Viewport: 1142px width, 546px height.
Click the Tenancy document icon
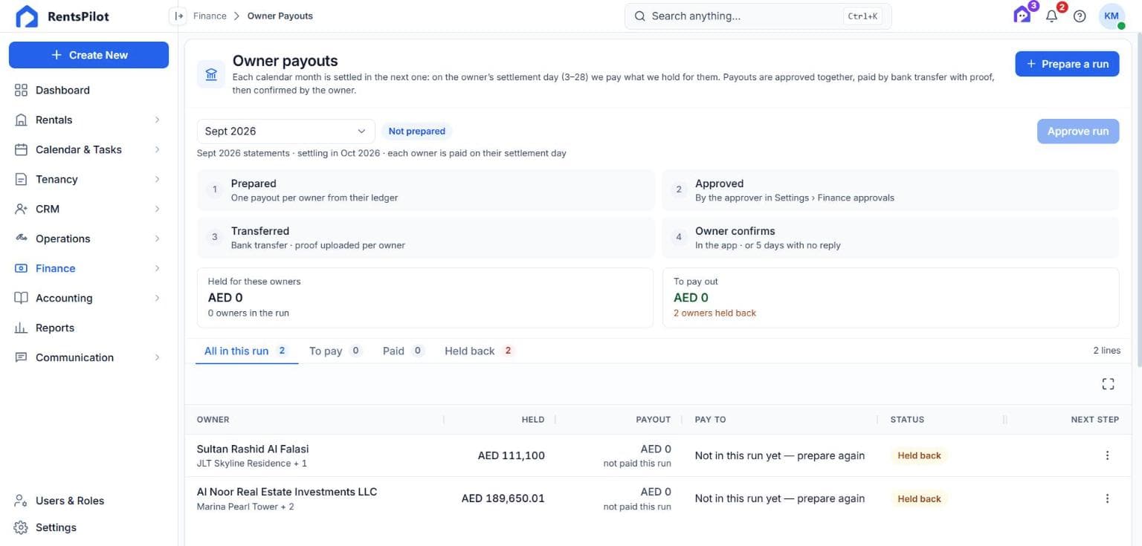click(21, 179)
